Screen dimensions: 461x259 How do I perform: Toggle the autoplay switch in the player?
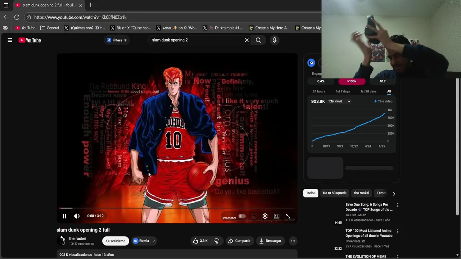[242, 216]
